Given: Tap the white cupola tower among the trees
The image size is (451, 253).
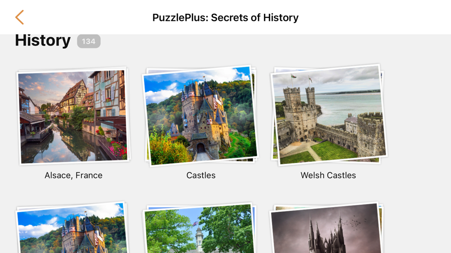Looking at the screenshot, I should 199,237.
